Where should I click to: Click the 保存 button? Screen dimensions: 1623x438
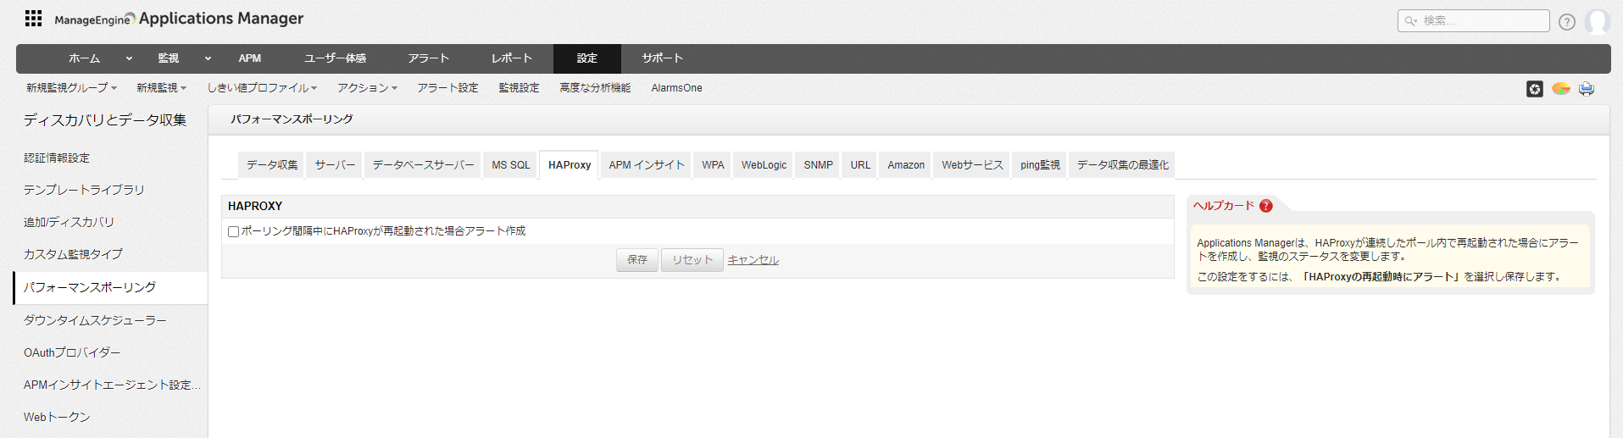click(x=636, y=260)
